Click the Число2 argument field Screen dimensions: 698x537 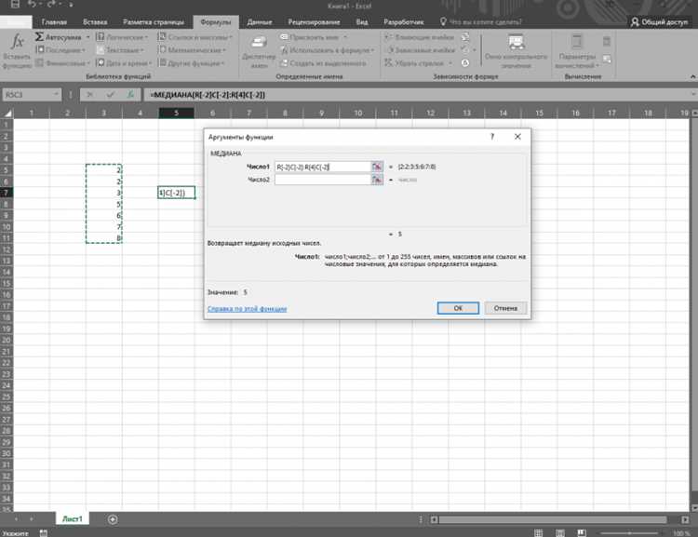pos(323,180)
